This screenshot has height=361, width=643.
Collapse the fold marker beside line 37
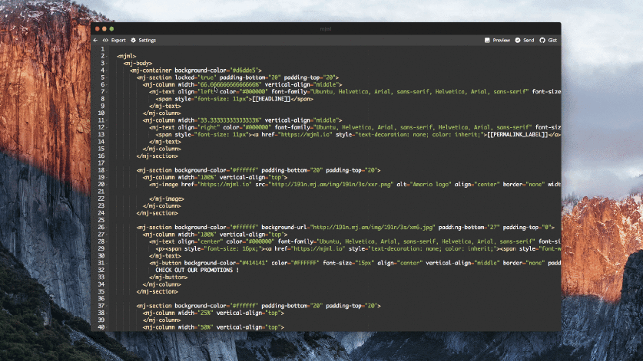(x=108, y=306)
